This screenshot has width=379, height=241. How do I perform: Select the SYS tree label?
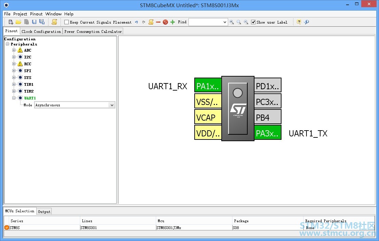pyautogui.click(x=28, y=78)
